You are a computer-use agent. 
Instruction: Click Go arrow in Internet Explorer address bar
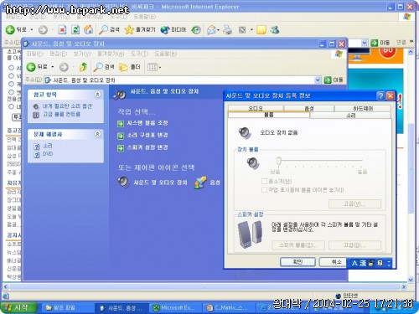(x=380, y=43)
